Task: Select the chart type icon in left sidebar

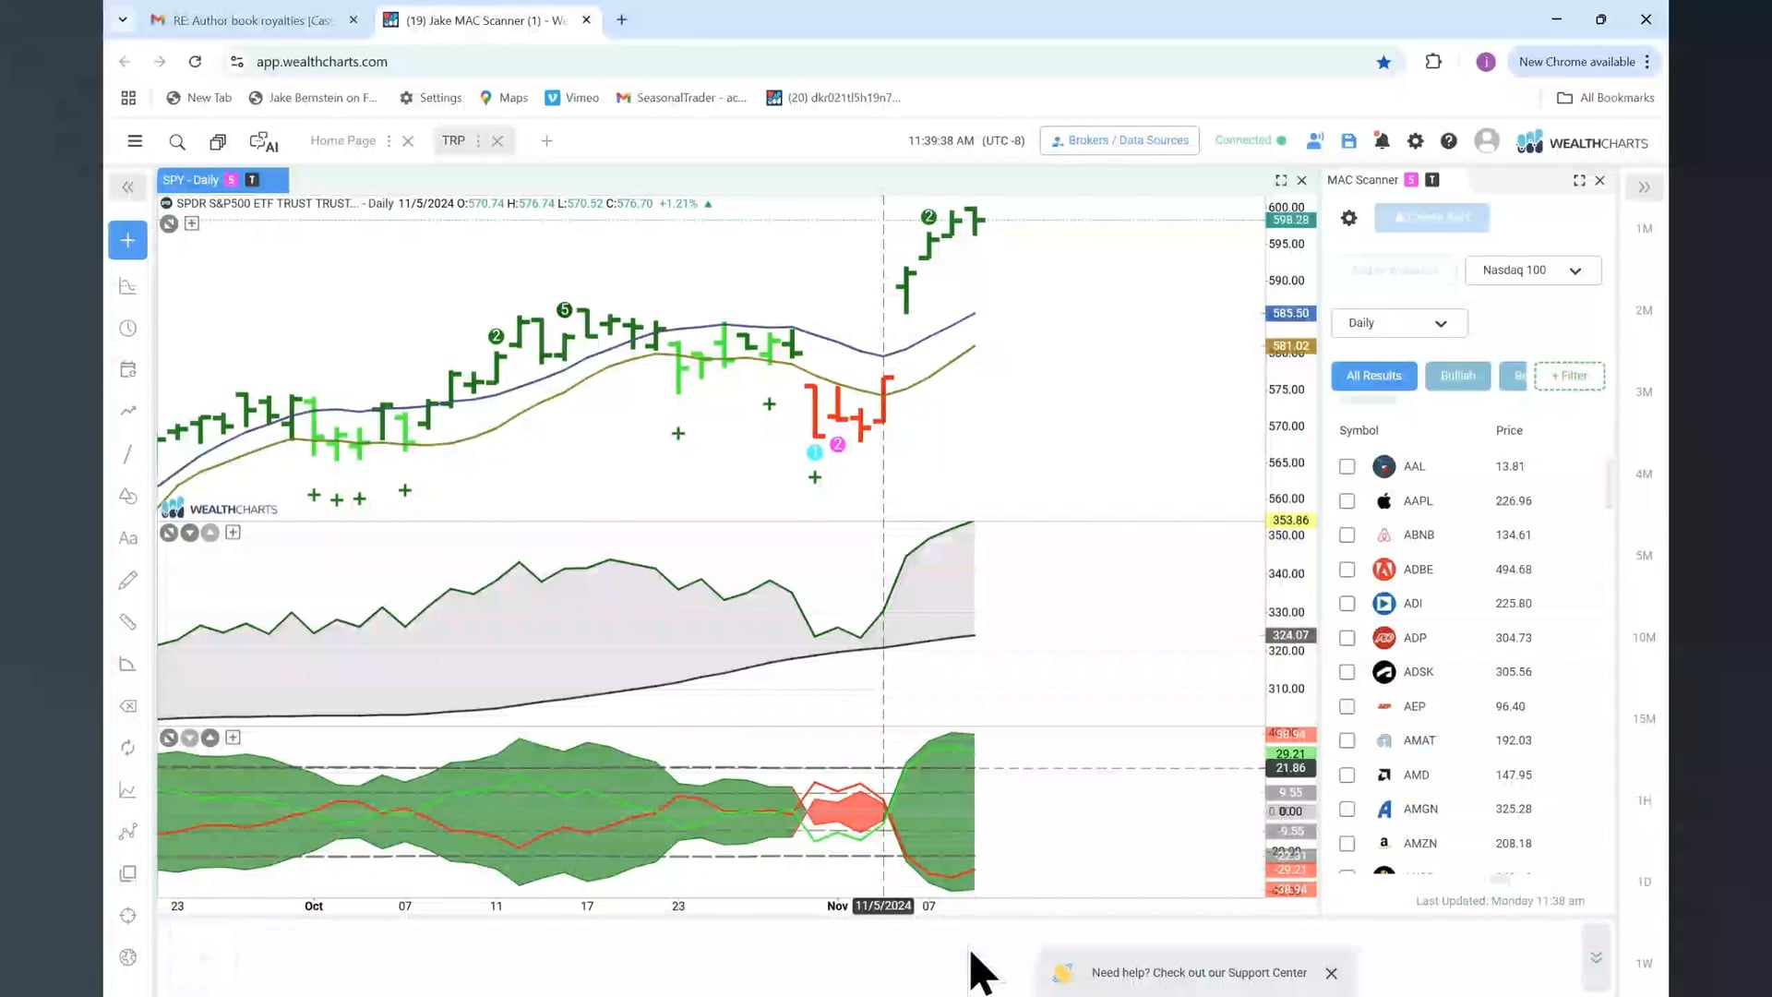Action: (127, 286)
